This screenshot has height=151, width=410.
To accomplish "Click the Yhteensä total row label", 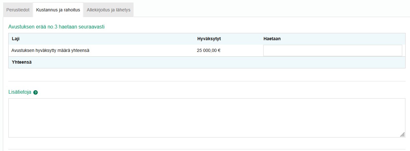I will (22, 62).
